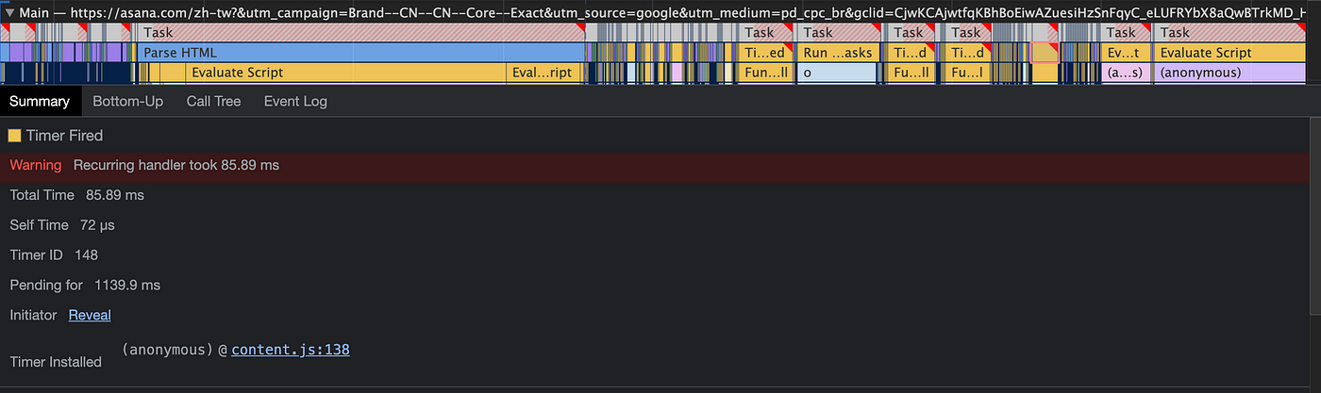1321x393 pixels.
Task: Select the 'Run ...asks' flame bar
Action: point(838,53)
